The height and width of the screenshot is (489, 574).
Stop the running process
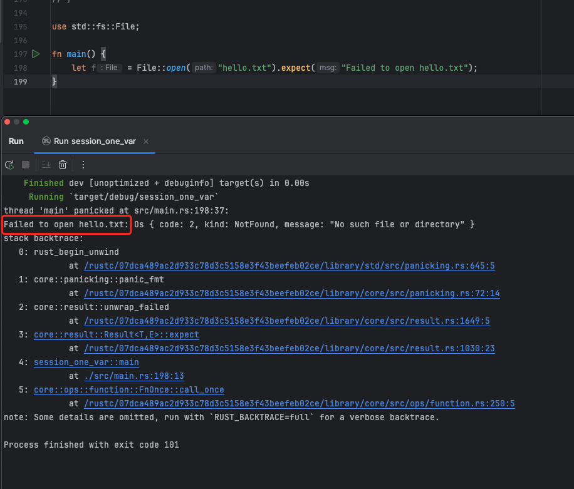(26, 165)
